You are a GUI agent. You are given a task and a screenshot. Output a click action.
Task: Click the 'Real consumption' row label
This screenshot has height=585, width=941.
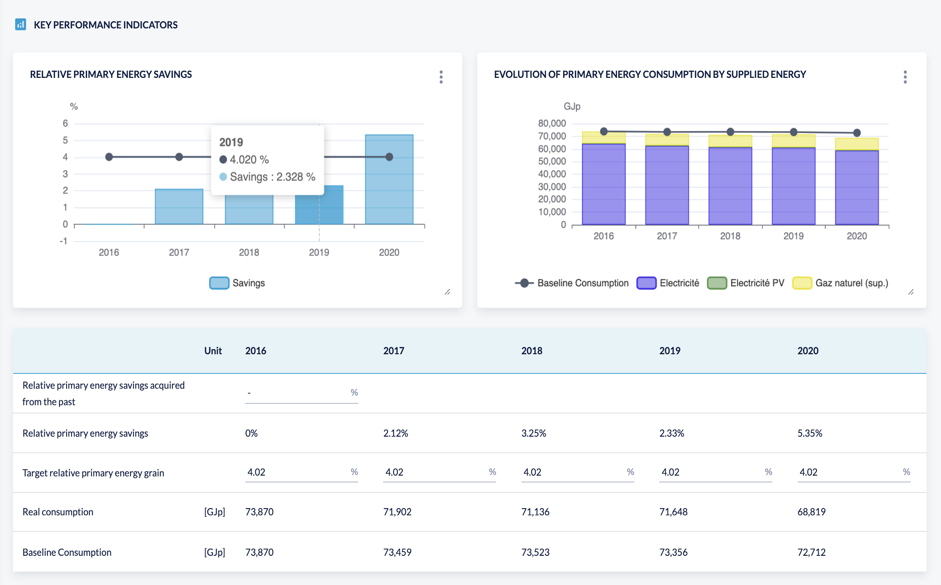tap(58, 511)
